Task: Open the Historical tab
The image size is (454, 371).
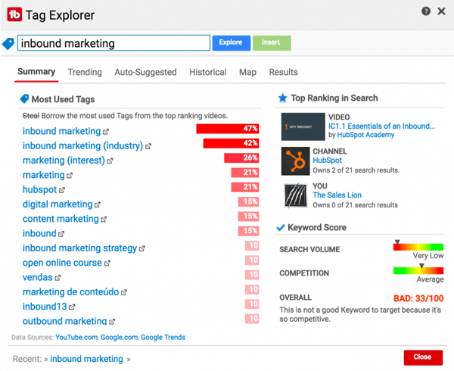Action: tap(208, 72)
